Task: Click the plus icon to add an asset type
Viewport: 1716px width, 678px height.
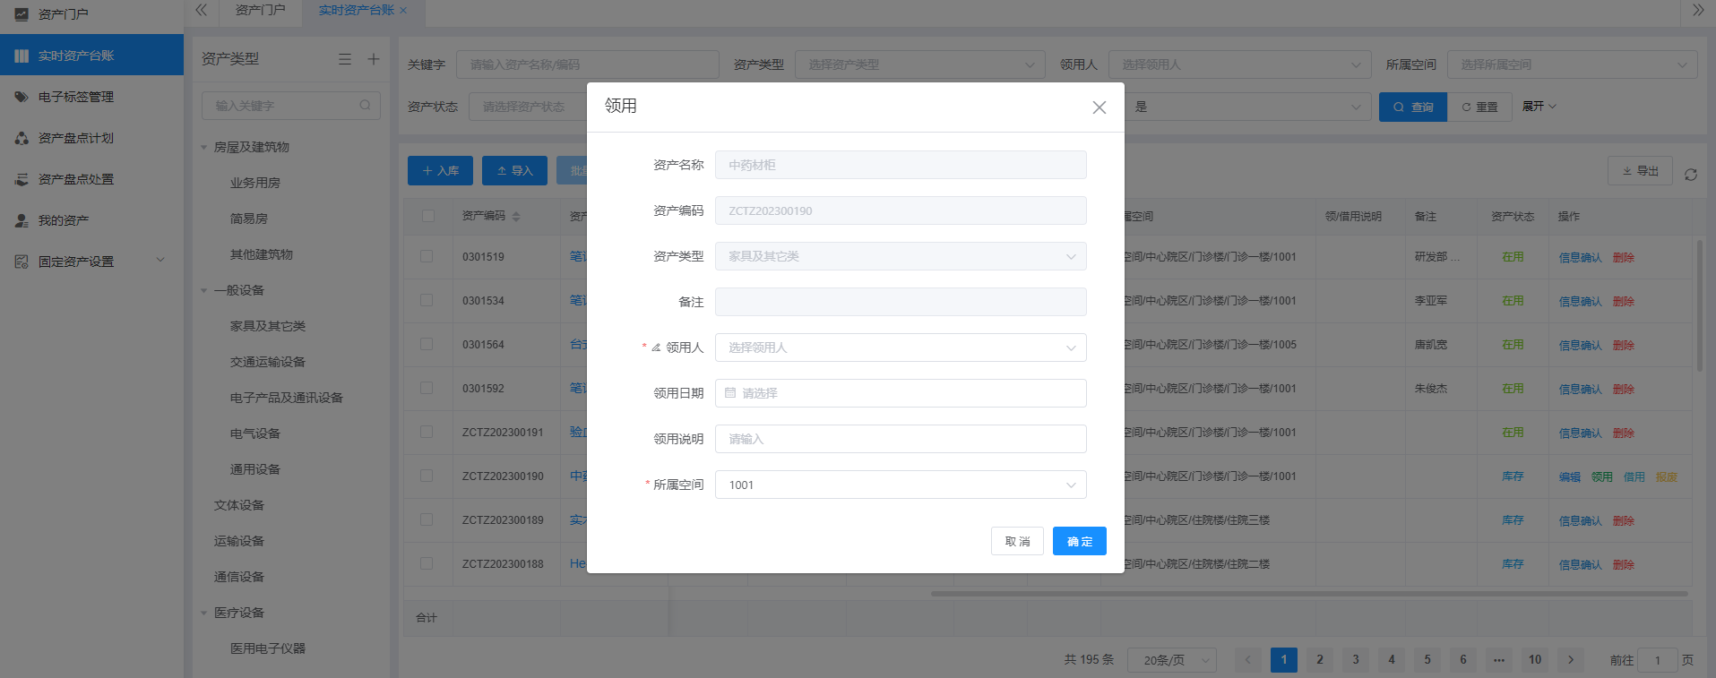Action: coord(374,59)
